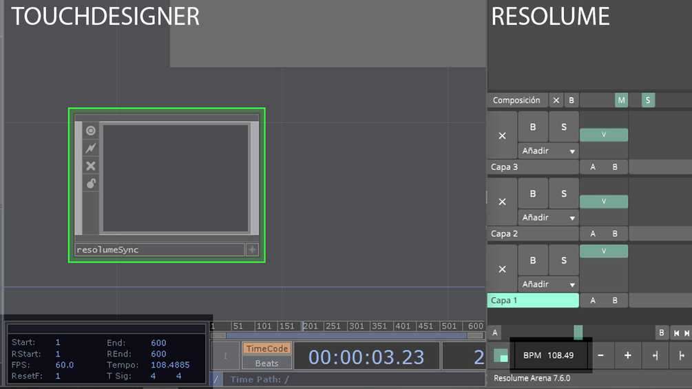Solo Capa 2 with its S button
Image resolution: width=692 pixels, height=389 pixels.
tap(563, 193)
